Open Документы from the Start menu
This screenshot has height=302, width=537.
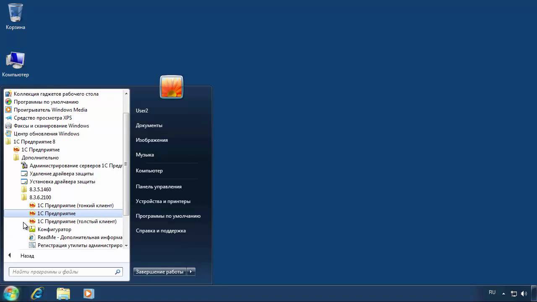tap(149, 125)
